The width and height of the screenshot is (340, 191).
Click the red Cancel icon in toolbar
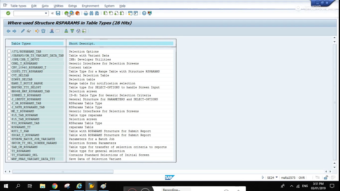click(x=77, y=13)
